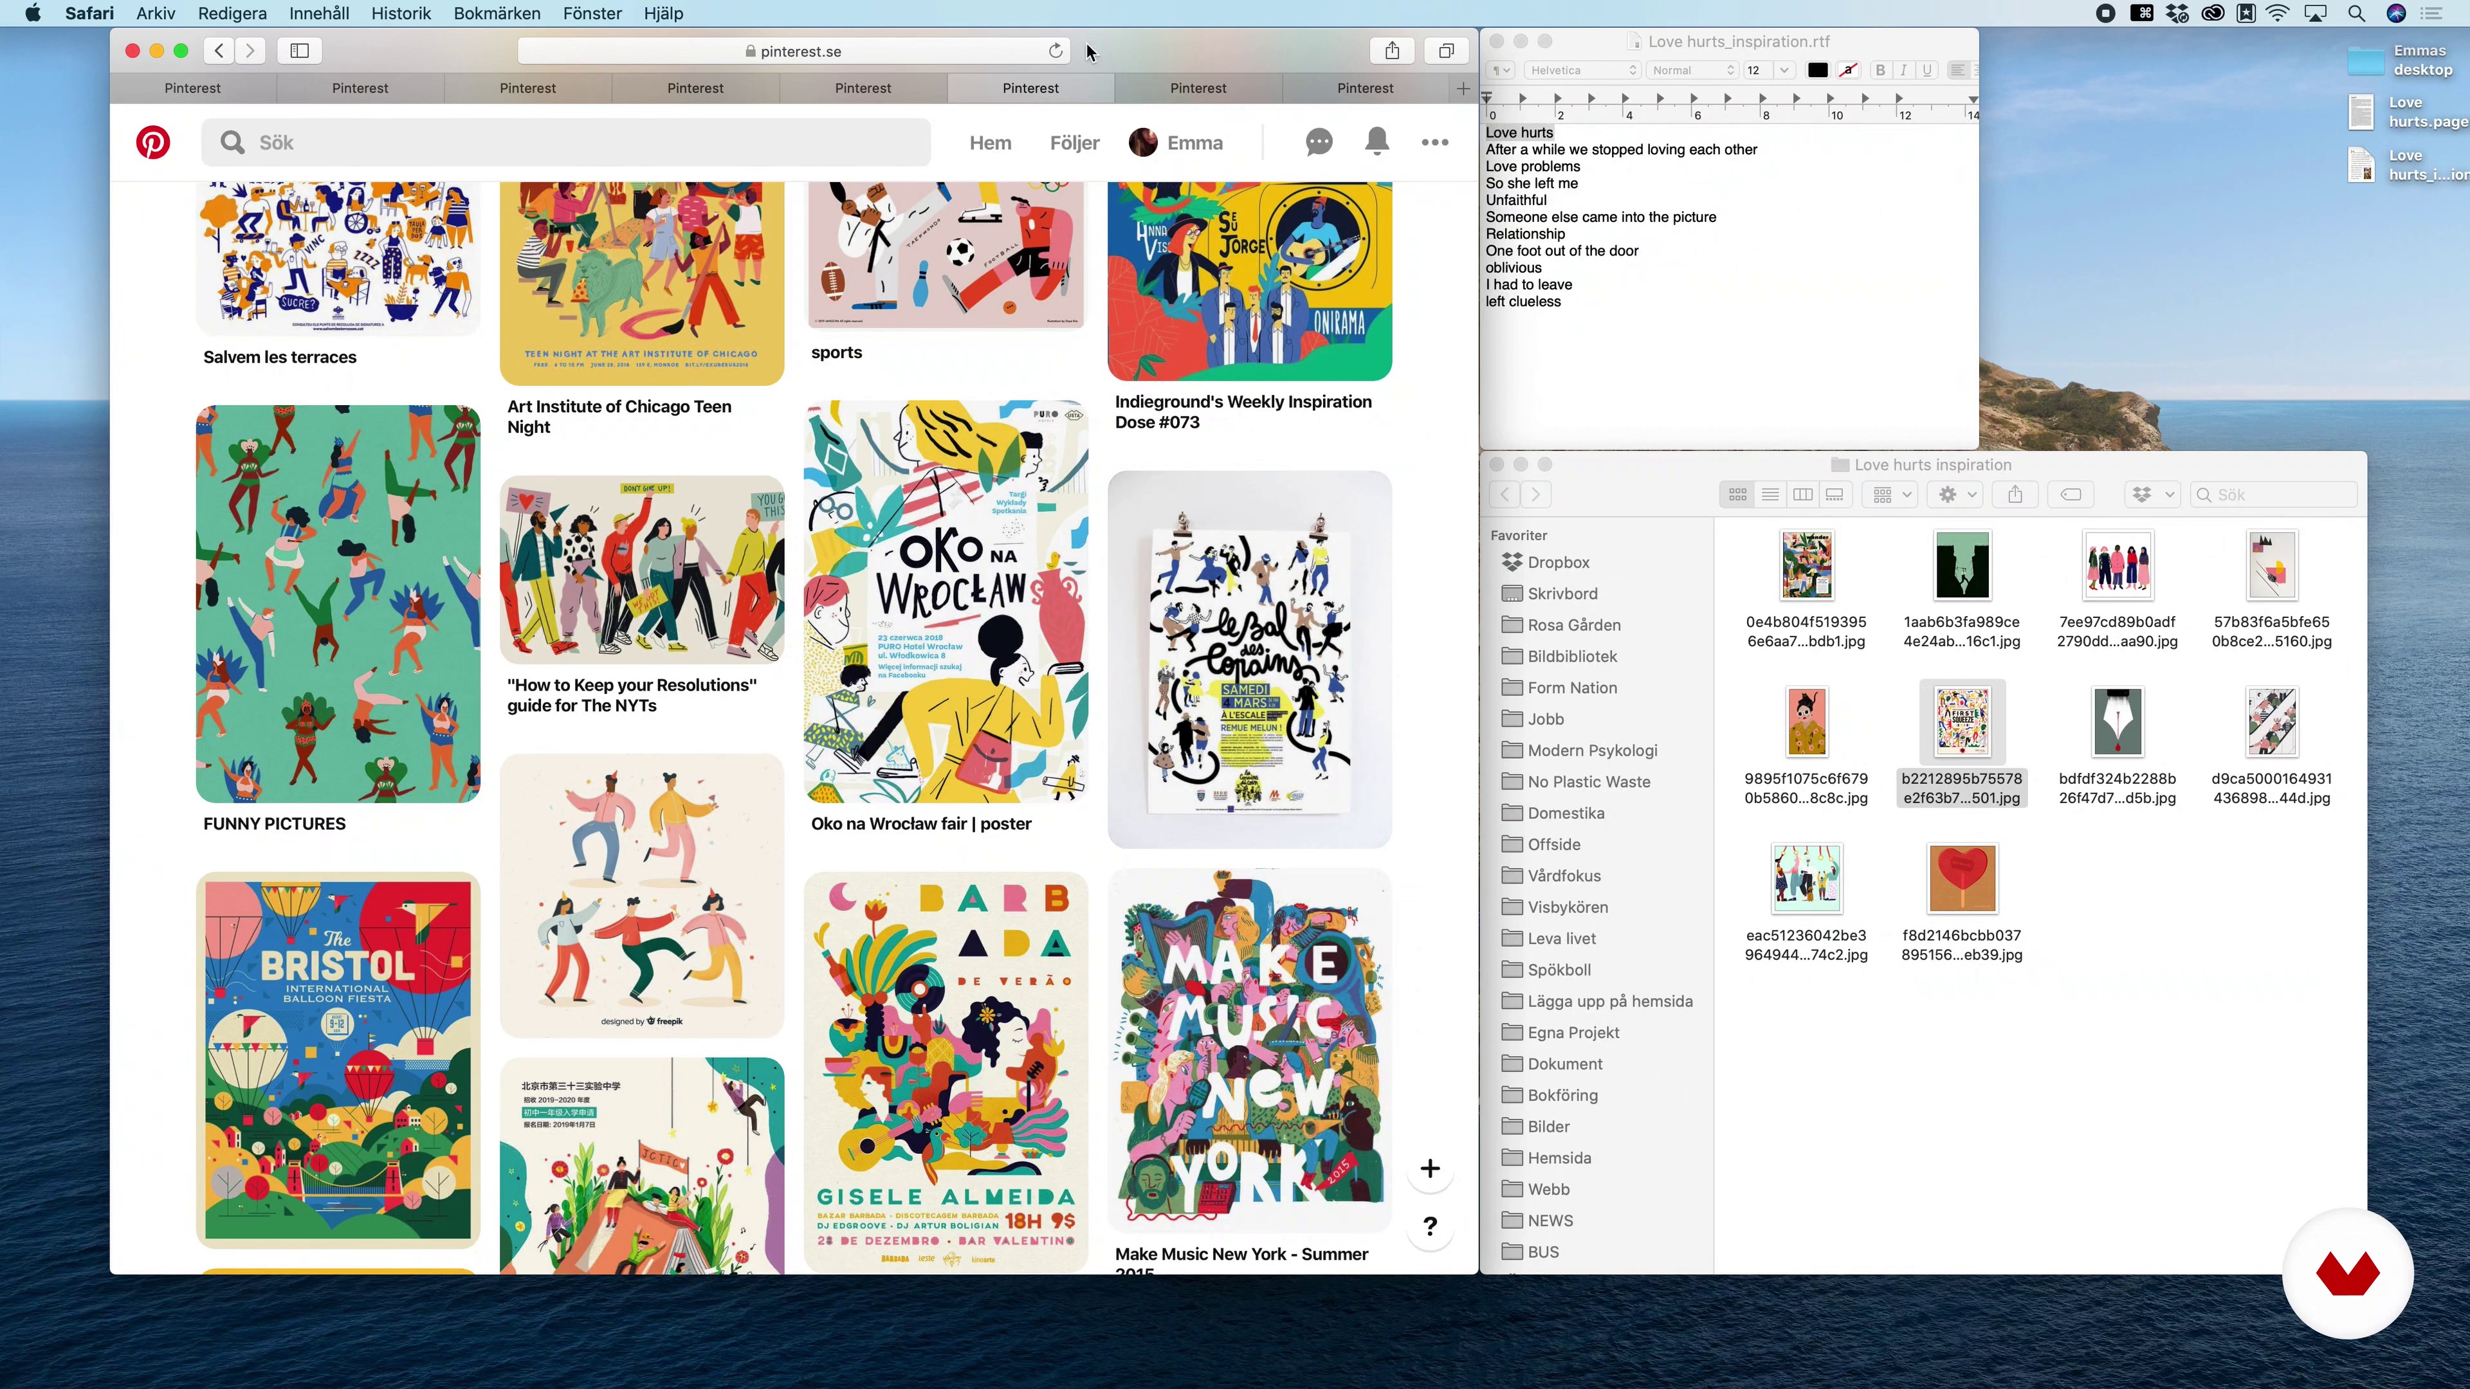Open Finder group-by dropdown

click(1892, 495)
